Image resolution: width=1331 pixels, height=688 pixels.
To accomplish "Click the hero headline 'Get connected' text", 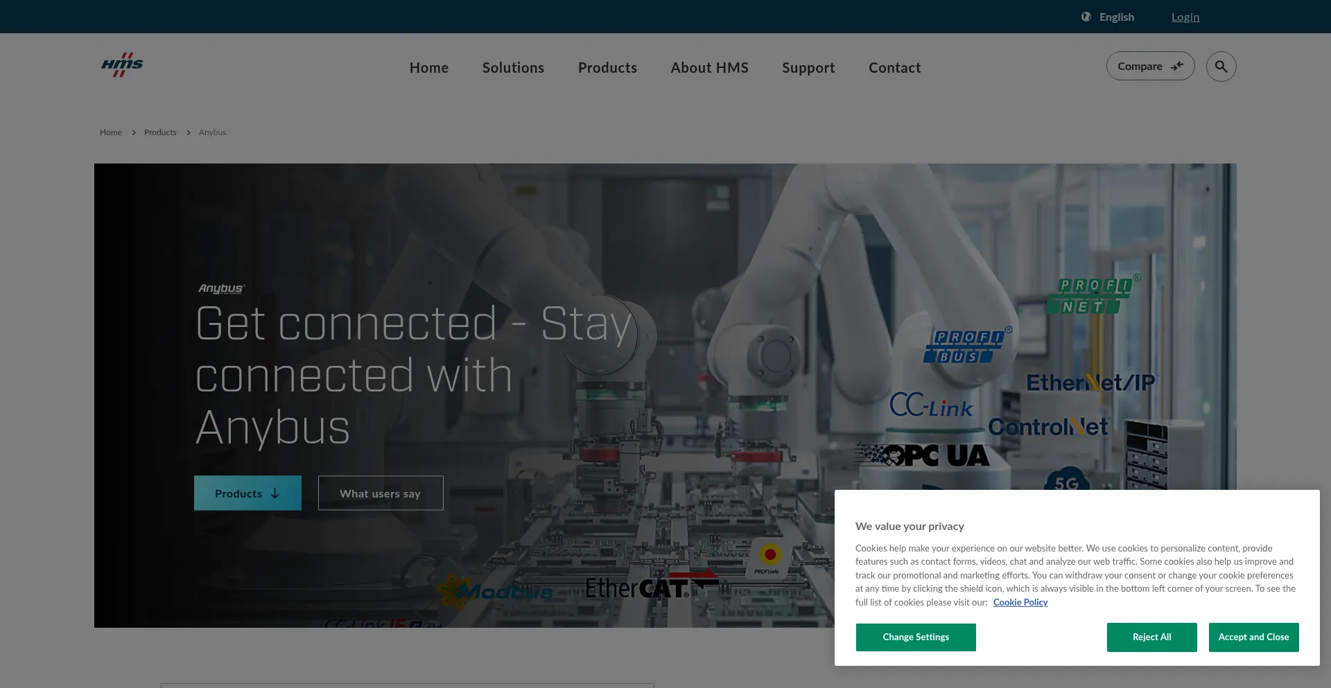I will point(347,323).
